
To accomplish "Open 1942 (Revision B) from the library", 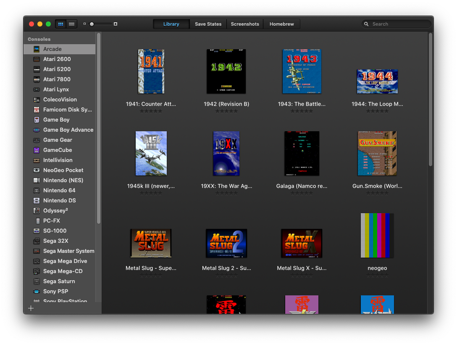I will pos(226,71).
